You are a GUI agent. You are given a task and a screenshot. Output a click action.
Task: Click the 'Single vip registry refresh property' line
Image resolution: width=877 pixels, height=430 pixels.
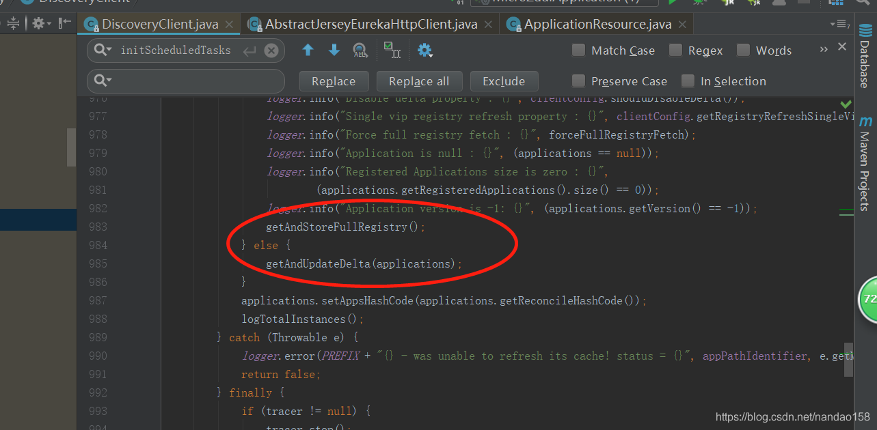[560, 116]
